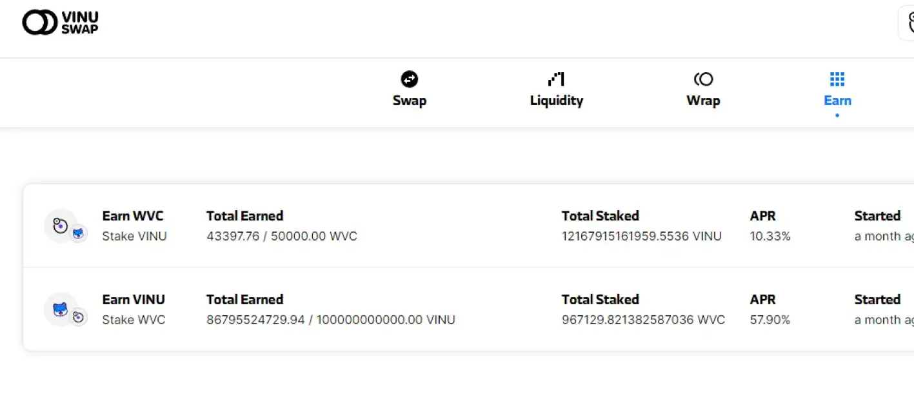Click small VINU badge on first pool icon
The height and width of the screenshot is (419, 914).
(78, 233)
